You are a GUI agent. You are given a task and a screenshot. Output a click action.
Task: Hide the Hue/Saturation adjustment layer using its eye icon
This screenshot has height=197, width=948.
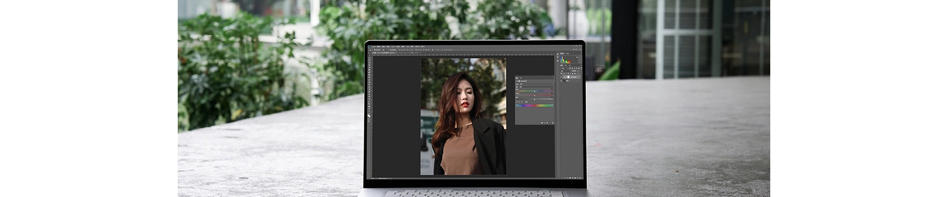(561, 77)
